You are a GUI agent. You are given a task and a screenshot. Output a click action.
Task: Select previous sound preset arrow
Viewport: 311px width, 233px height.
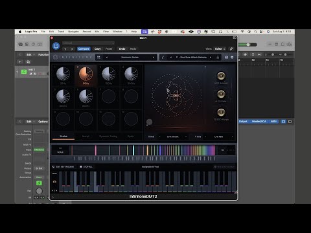[x=171, y=58]
